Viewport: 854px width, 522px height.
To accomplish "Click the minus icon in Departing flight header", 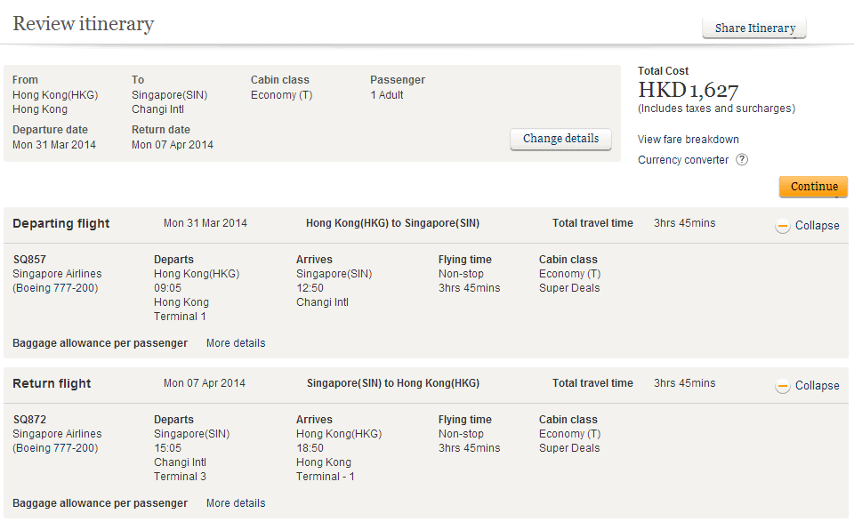I will coord(783,226).
